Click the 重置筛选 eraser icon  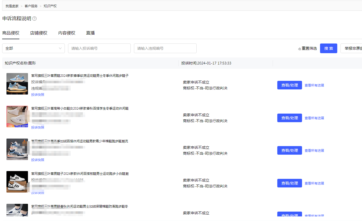click(300, 49)
